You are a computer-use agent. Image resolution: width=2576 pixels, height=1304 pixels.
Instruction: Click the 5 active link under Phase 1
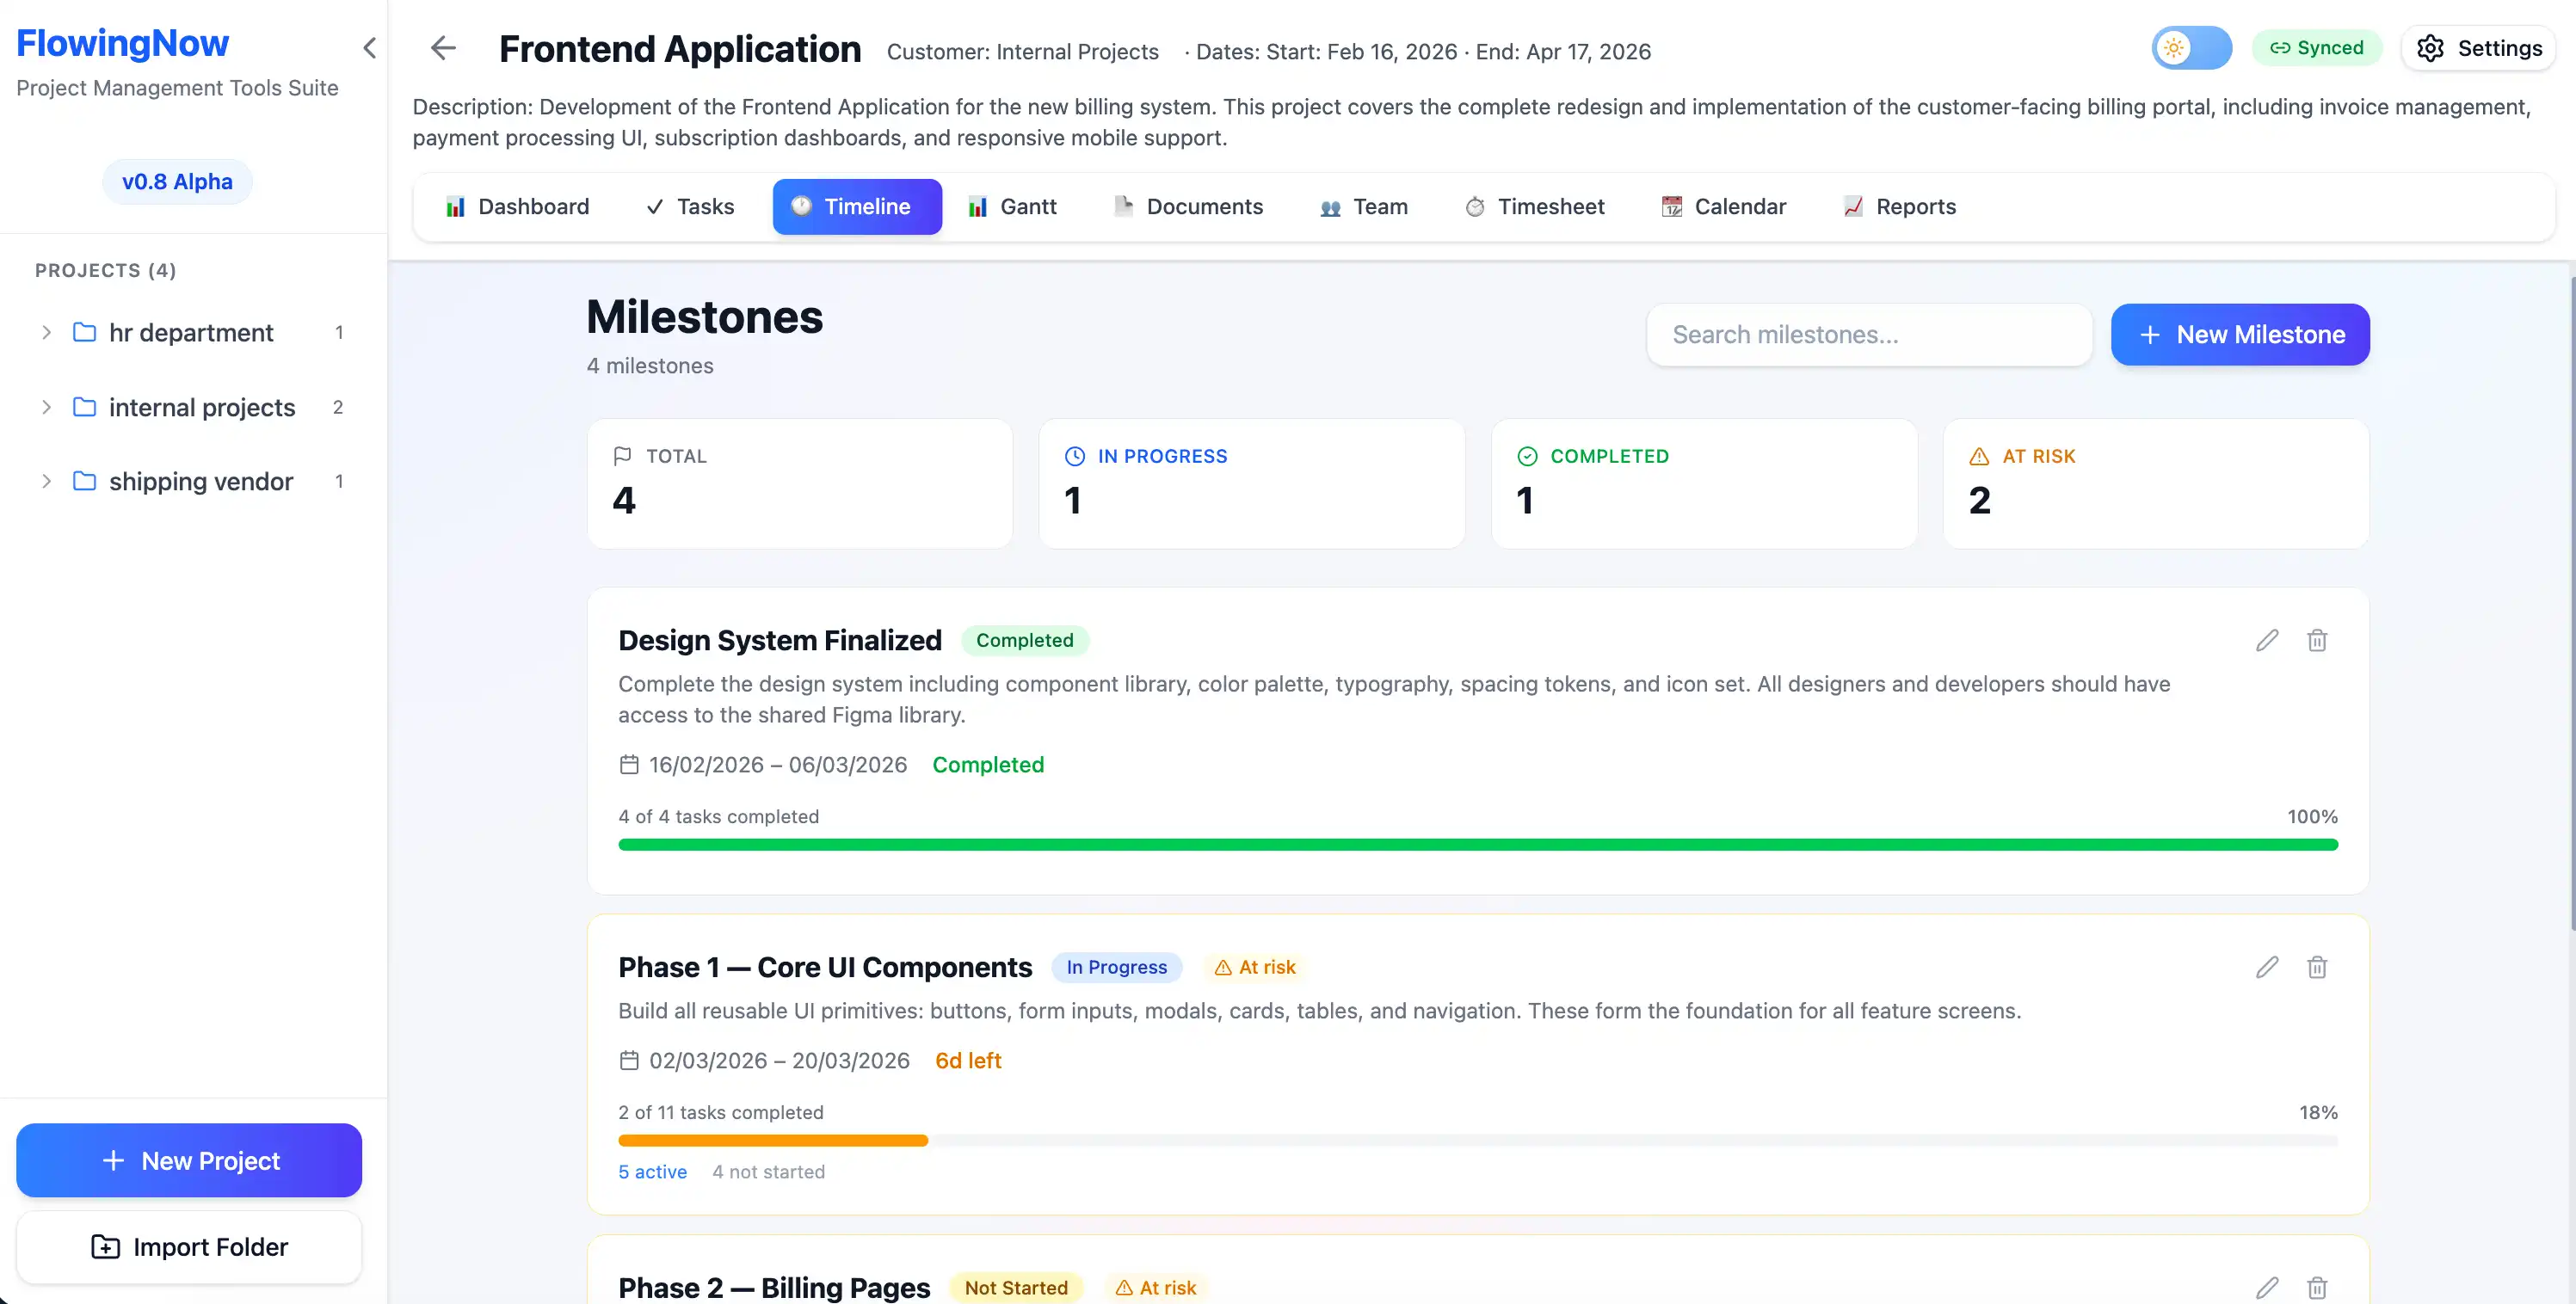[651, 1171]
